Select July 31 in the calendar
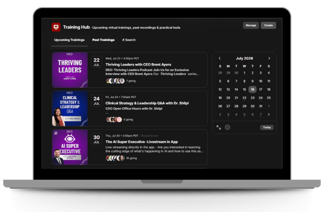Viewport: 324px width, 212px height. pyautogui.click(x=261, y=106)
